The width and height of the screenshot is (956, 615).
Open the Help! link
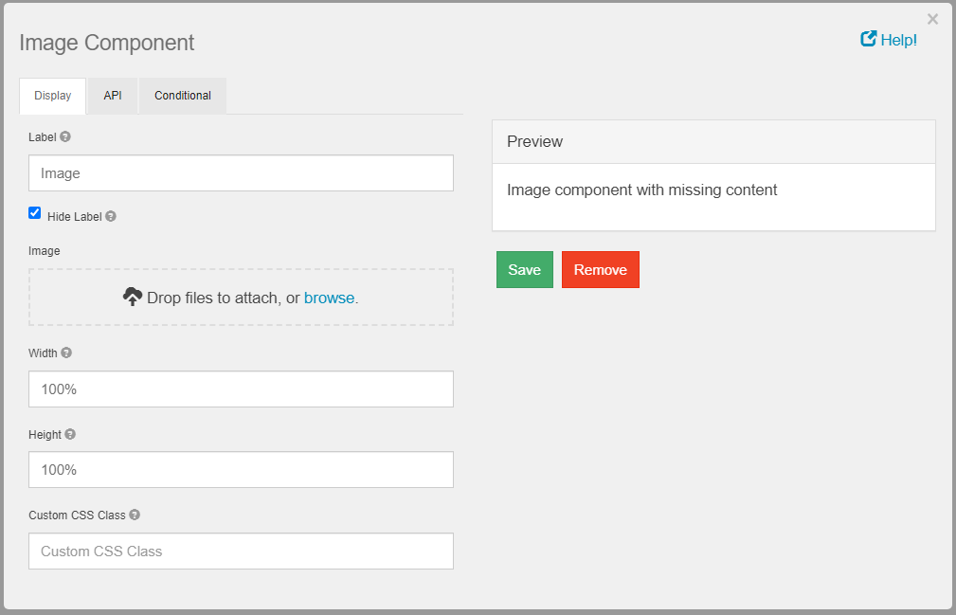coord(898,40)
